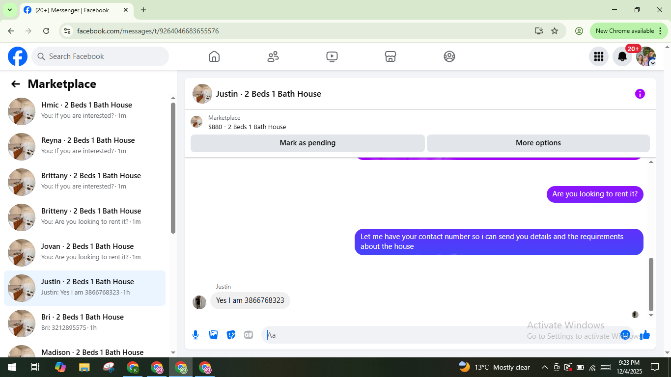Open Jovan 2 Beds 1 Bath House conversation
The width and height of the screenshot is (671, 377).
(x=84, y=252)
